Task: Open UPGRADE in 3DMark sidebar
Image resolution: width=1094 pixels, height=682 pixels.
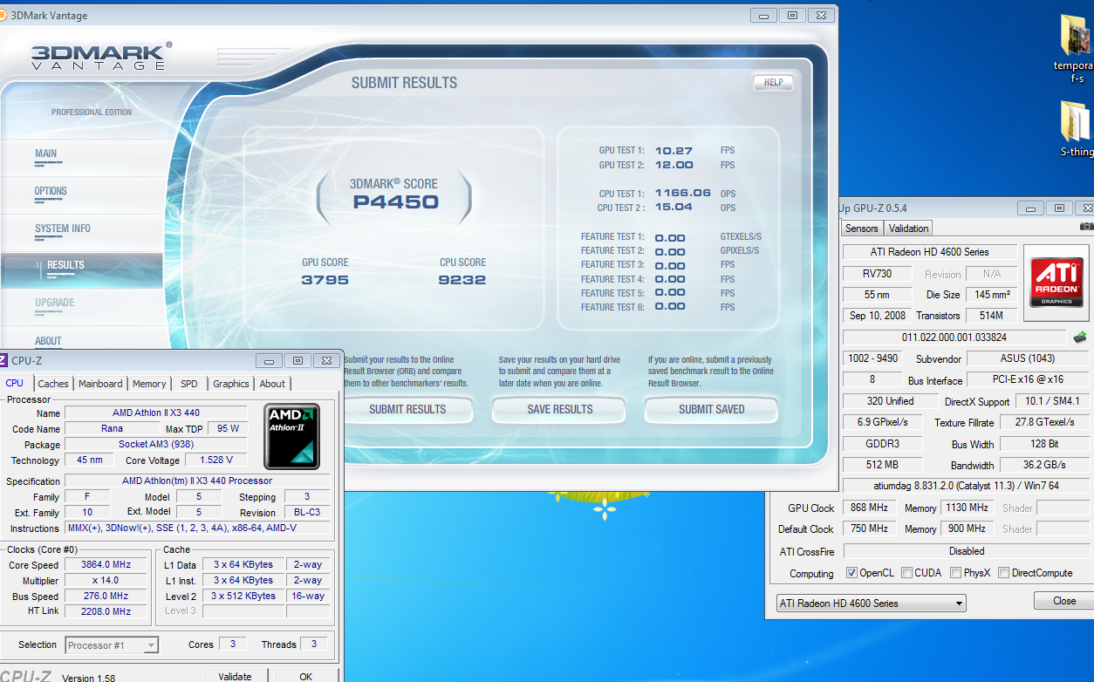Action: [x=54, y=303]
